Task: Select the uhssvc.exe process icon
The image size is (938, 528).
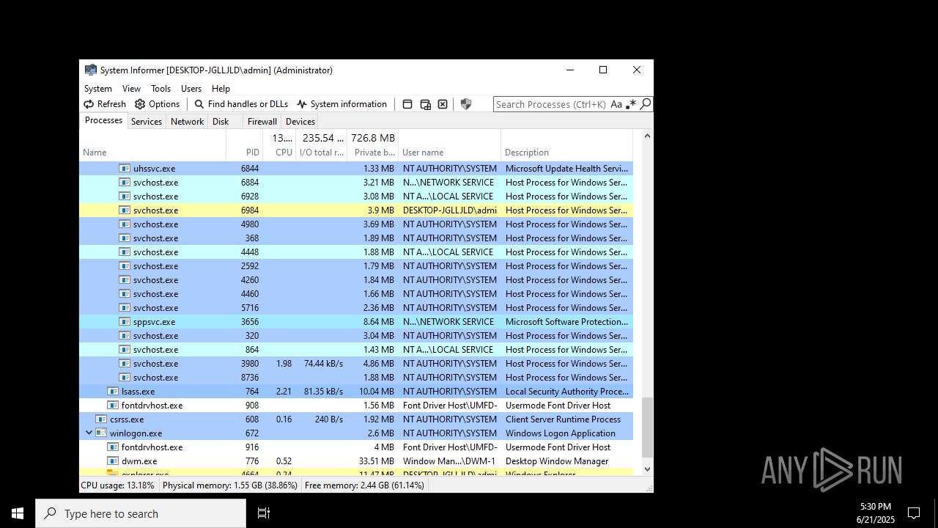Action: 125,169
